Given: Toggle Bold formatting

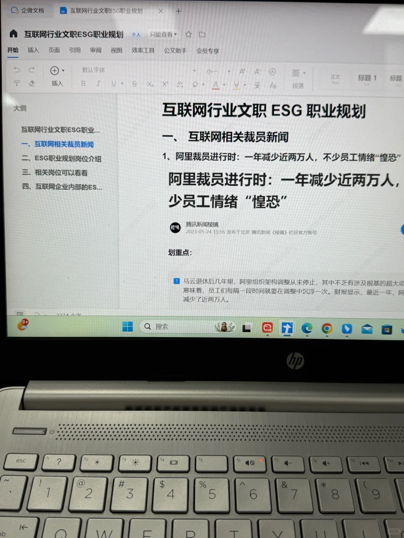Looking at the screenshot, I should tap(83, 84).
